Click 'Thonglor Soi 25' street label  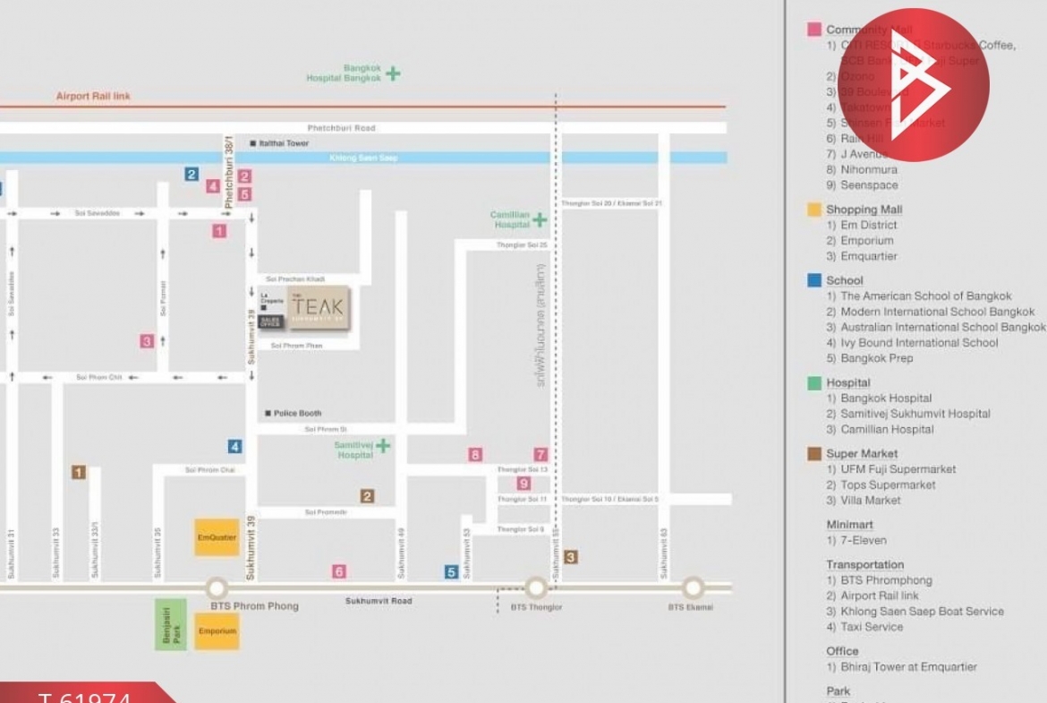click(x=522, y=245)
